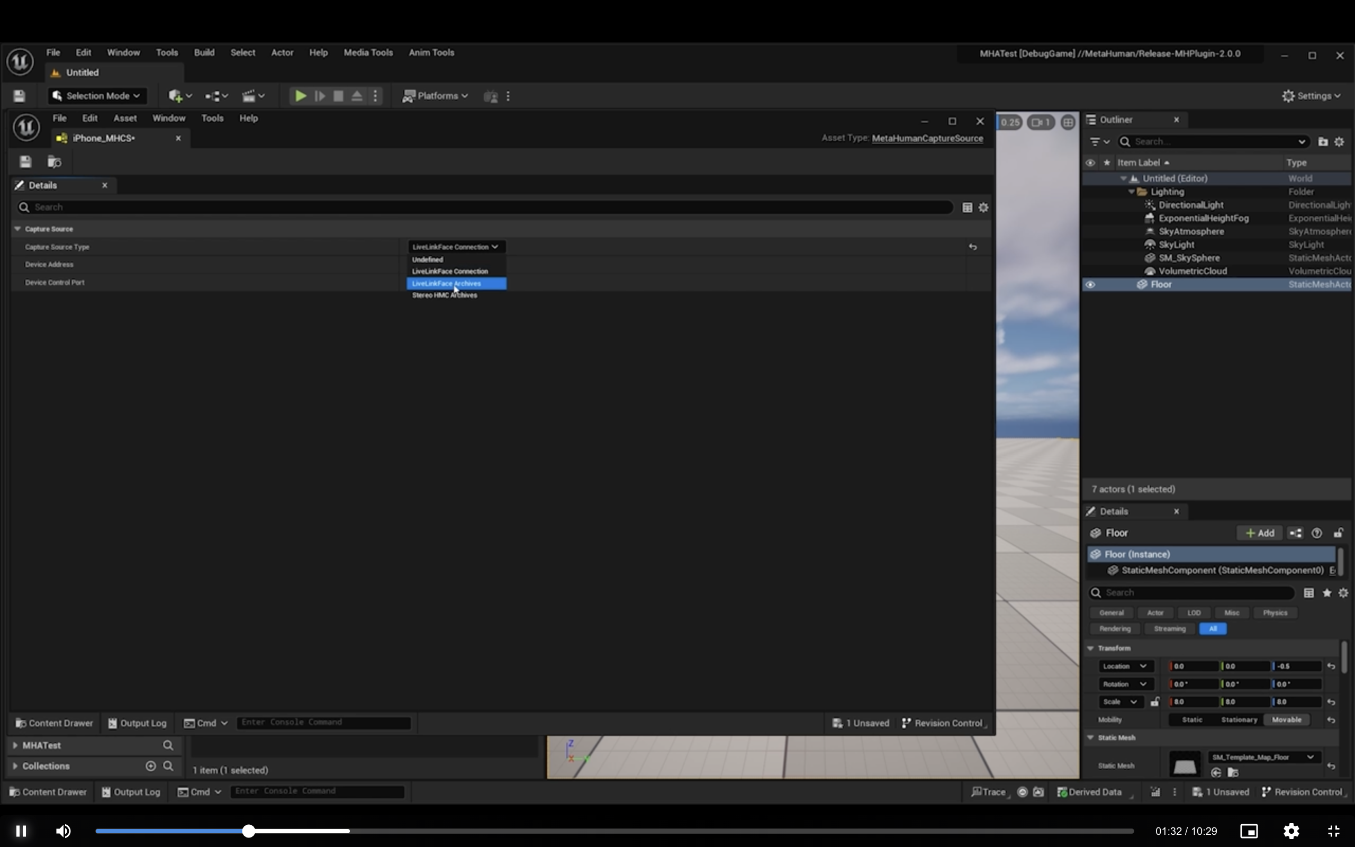The width and height of the screenshot is (1355, 847).
Task: Toggle favorites star in Floor Details
Action: coord(1326,593)
